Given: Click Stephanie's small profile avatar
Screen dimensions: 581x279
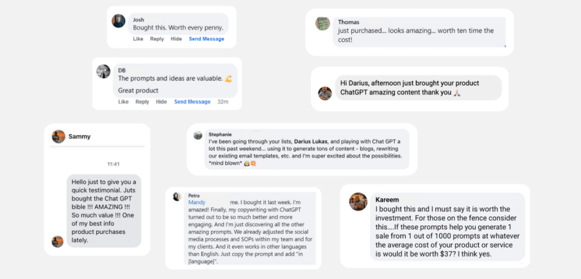Looking at the screenshot, I should pos(198,135).
